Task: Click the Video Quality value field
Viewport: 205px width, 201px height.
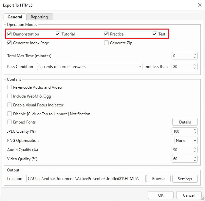Action: pyautogui.click(x=182, y=159)
